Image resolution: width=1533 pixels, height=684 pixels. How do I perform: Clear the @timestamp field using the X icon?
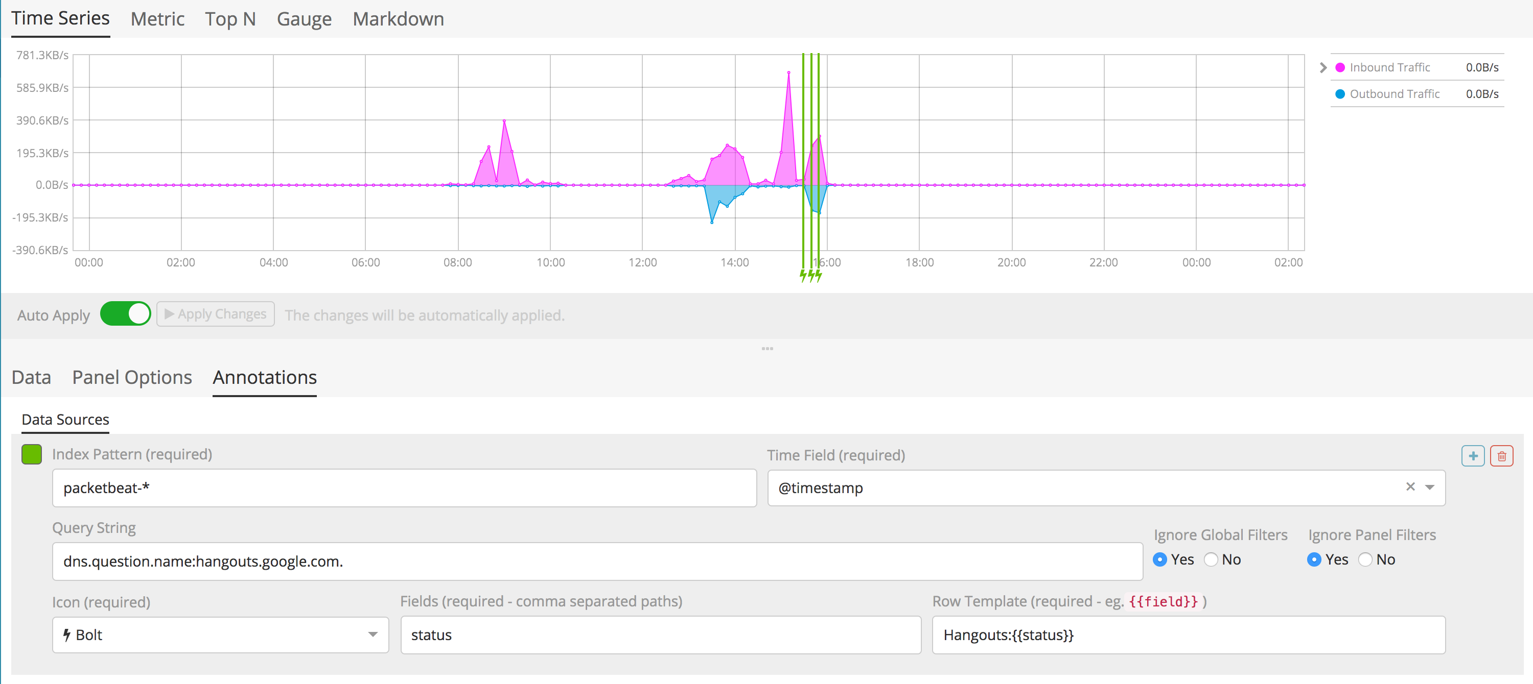click(1410, 487)
